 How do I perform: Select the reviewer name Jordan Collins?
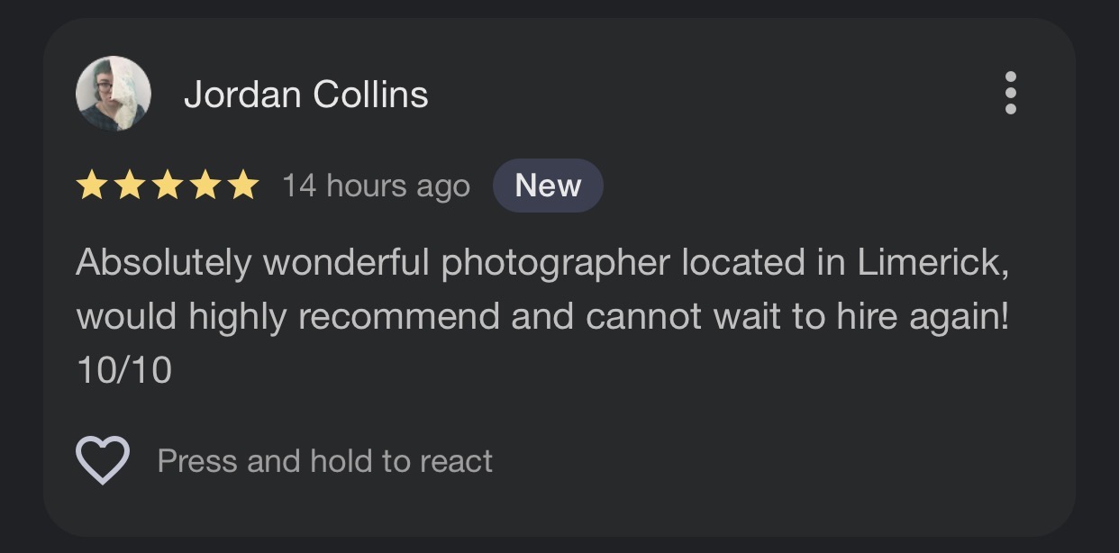click(x=306, y=93)
